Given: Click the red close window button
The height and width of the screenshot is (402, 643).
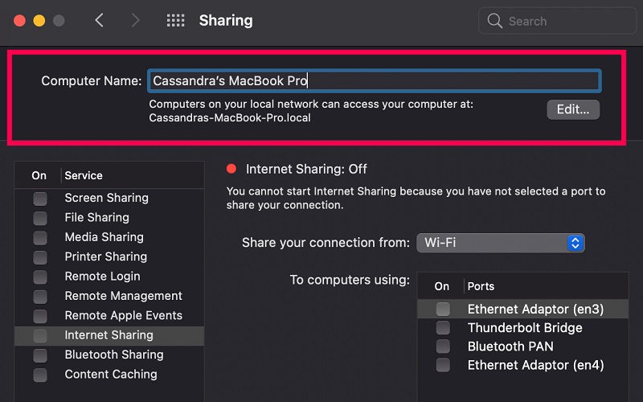Looking at the screenshot, I should point(20,20).
